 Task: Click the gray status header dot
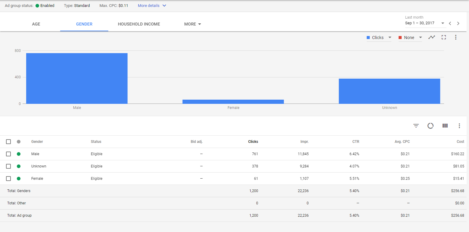click(x=19, y=142)
